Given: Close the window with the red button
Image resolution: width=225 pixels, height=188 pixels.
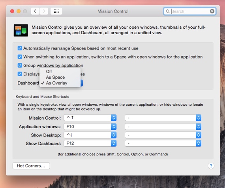Looking at the screenshot, I should [12, 11].
